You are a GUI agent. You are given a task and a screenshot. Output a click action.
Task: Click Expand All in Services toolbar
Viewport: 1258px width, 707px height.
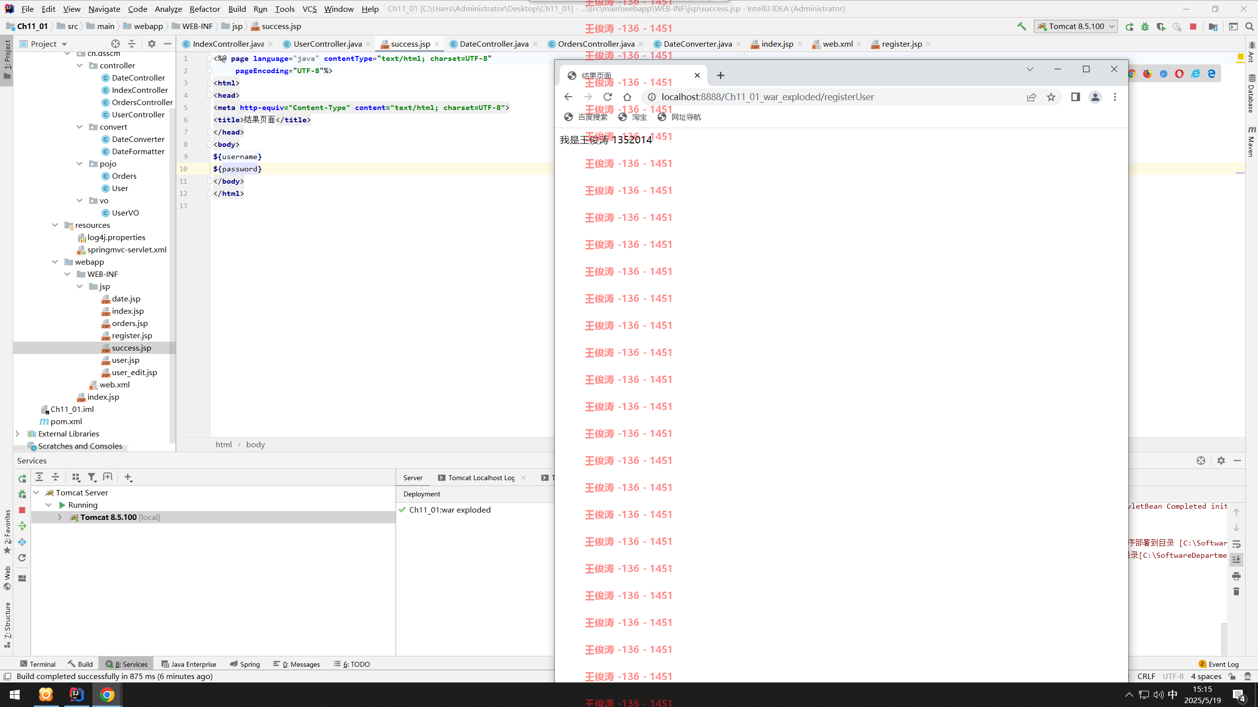(x=39, y=477)
